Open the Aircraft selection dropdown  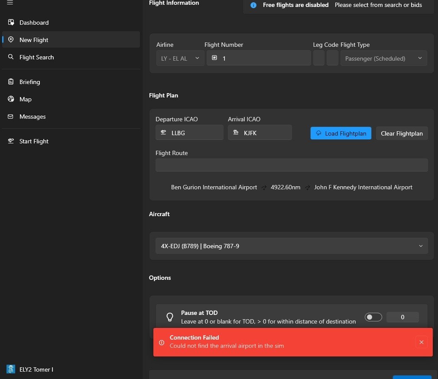[291, 246]
